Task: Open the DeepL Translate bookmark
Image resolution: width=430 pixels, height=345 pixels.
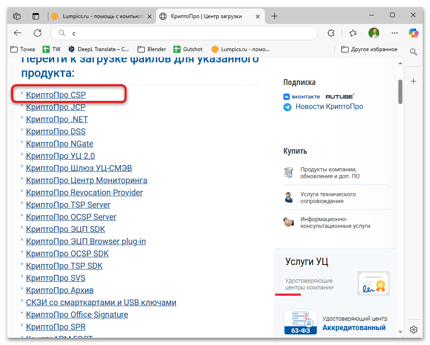Action: [x=99, y=49]
